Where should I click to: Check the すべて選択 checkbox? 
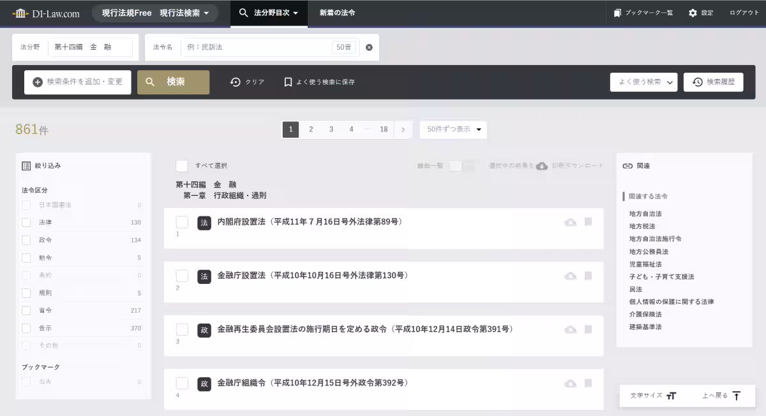(x=181, y=165)
